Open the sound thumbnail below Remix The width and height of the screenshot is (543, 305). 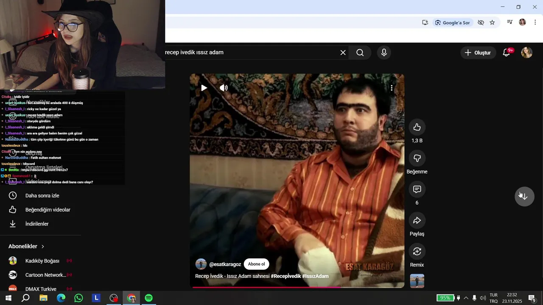tap(417, 281)
